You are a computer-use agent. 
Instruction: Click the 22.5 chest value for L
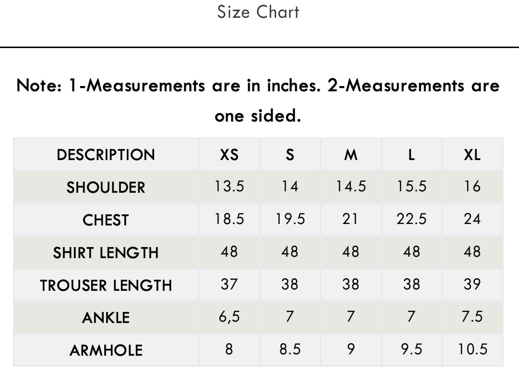click(x=411, y=219)
